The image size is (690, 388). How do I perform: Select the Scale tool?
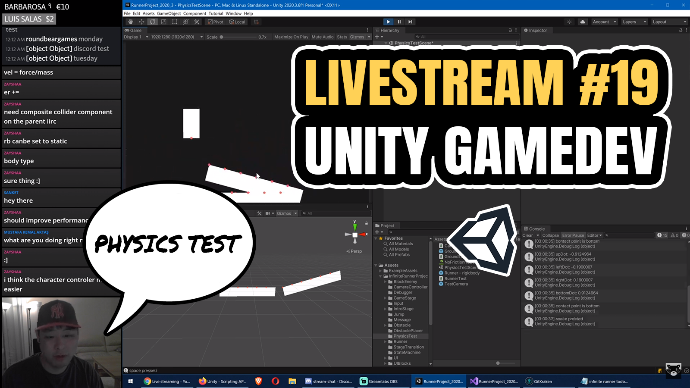163,22
